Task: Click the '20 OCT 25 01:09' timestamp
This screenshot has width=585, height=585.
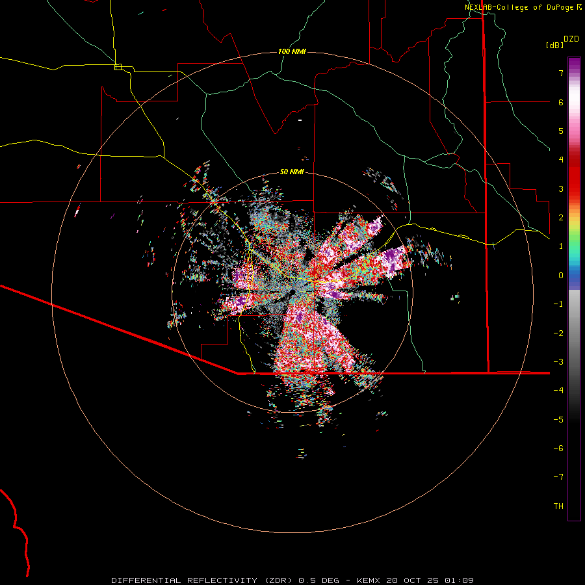Action: (430, 580)
